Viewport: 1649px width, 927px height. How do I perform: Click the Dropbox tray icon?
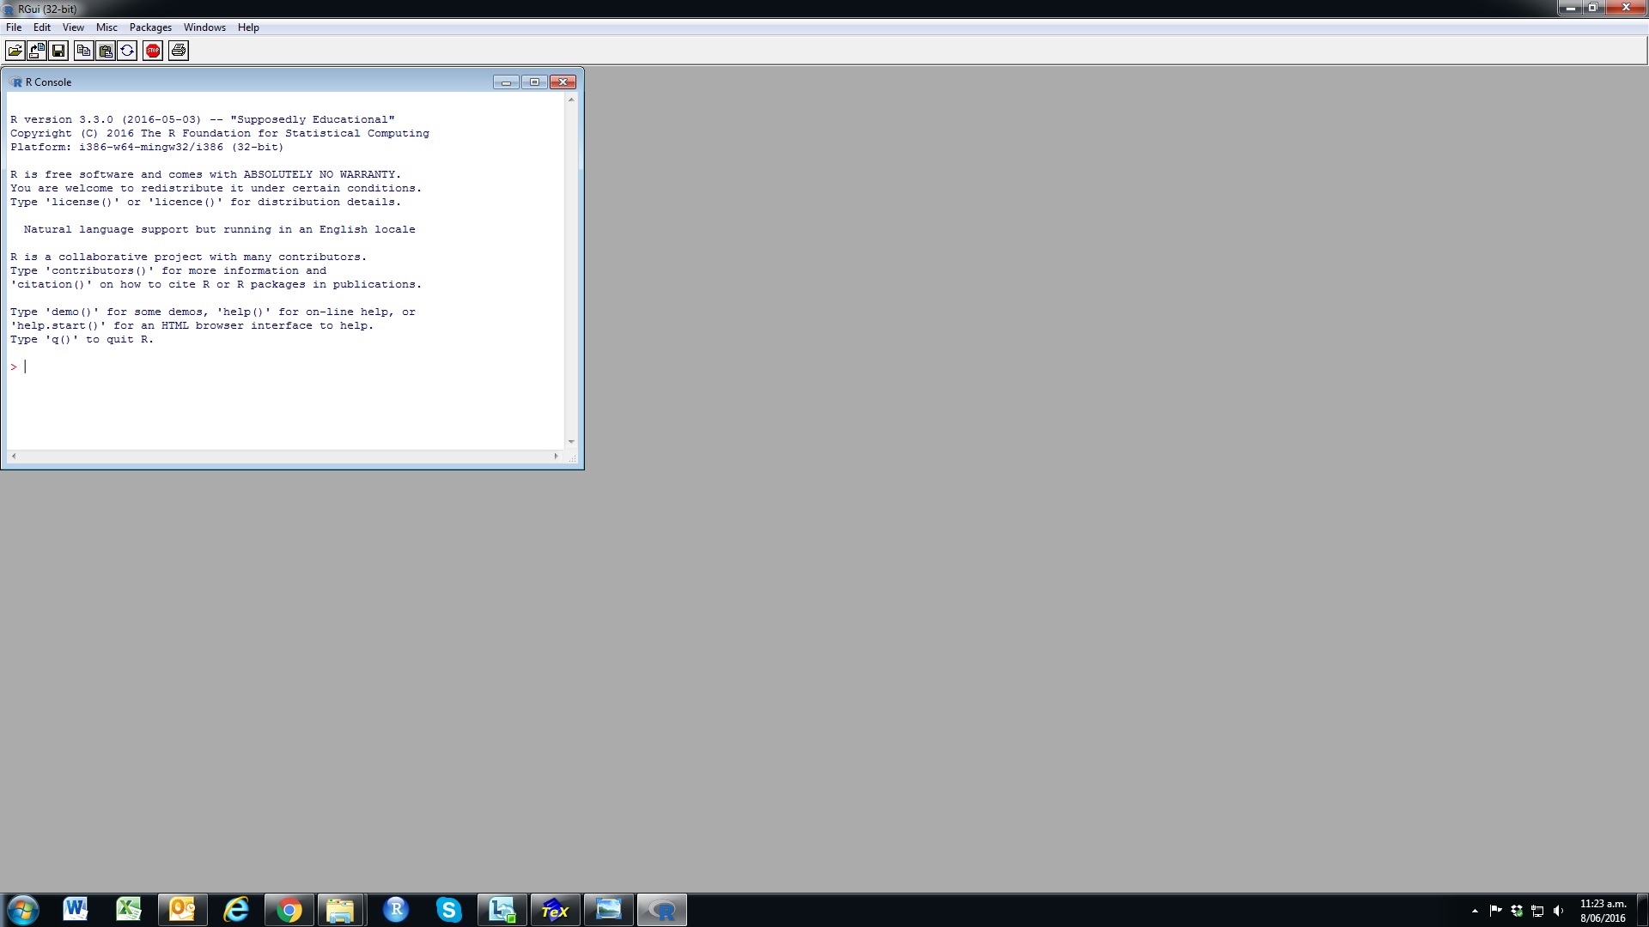[x=1517, y=911]
